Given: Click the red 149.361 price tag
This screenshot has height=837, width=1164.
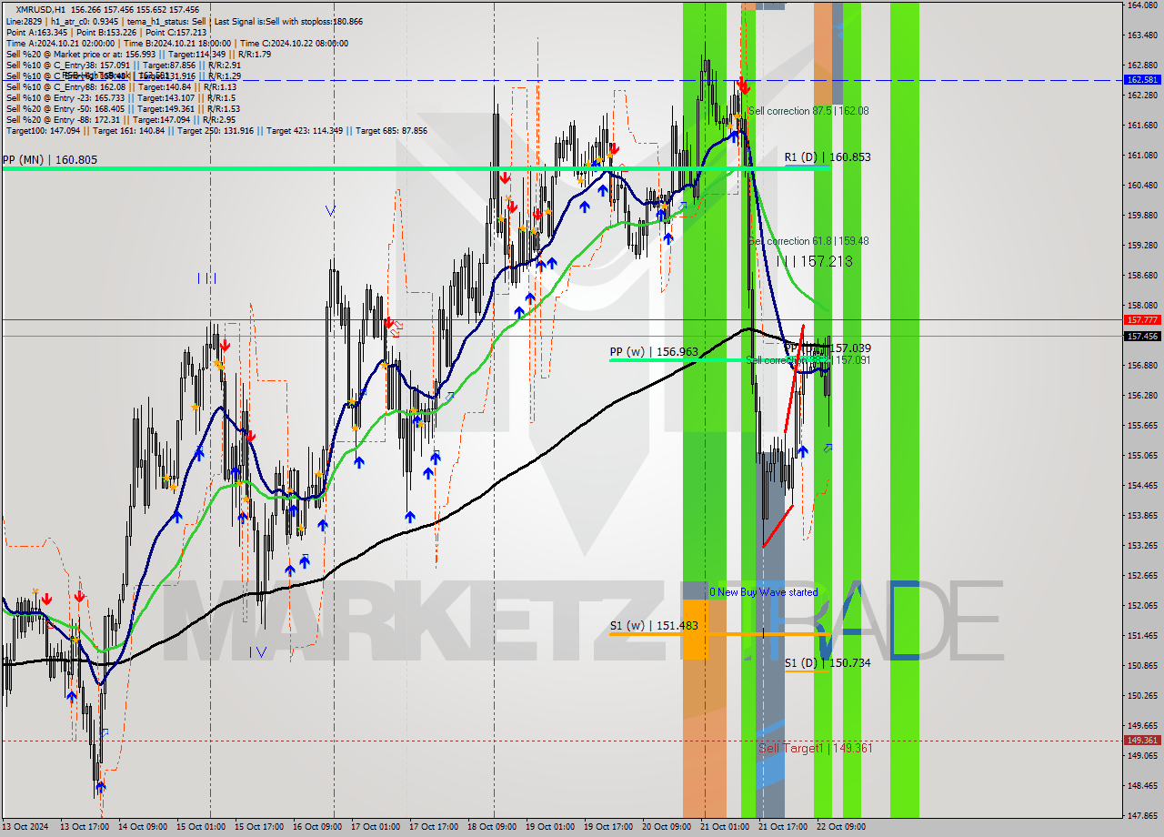Looking at the screenshot, I should pyautogui.click(x=1142, y=741).
